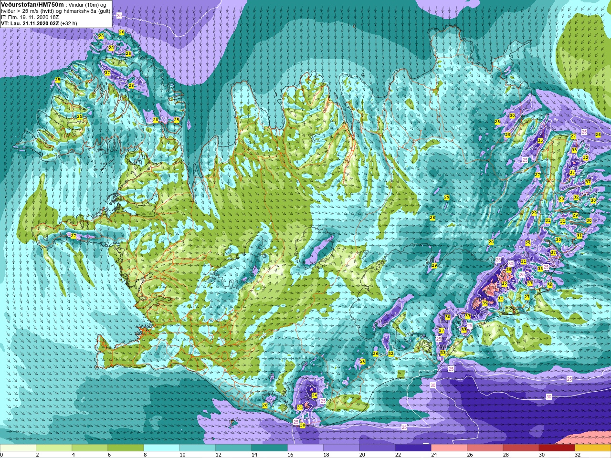This screenshot has width=611, height=458.
Task: Click the "24" tick label on the legend
Action: pyautogui.click(x=434, y=455)
